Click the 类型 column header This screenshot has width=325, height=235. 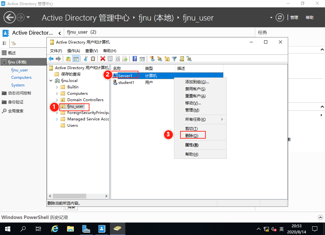[159, 68]
